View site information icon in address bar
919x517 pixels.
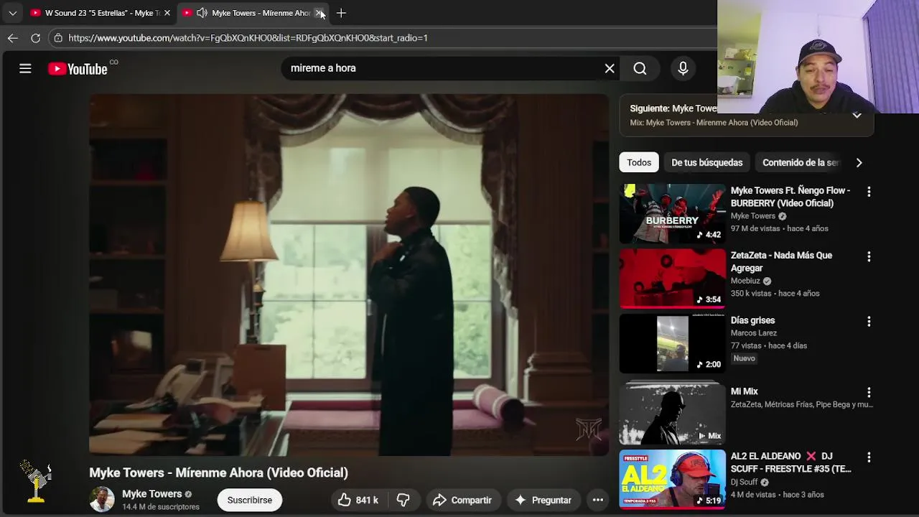(58, 38)
